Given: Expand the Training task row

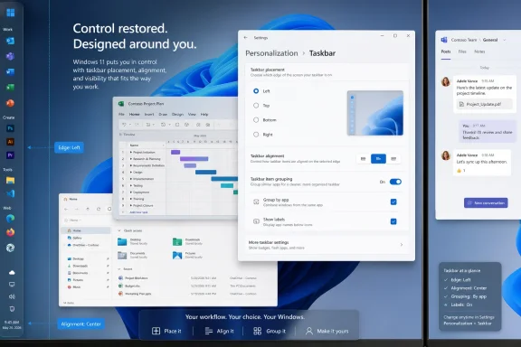Looking at the screenshot, I should pyautogui.click(x=131, y=199).
